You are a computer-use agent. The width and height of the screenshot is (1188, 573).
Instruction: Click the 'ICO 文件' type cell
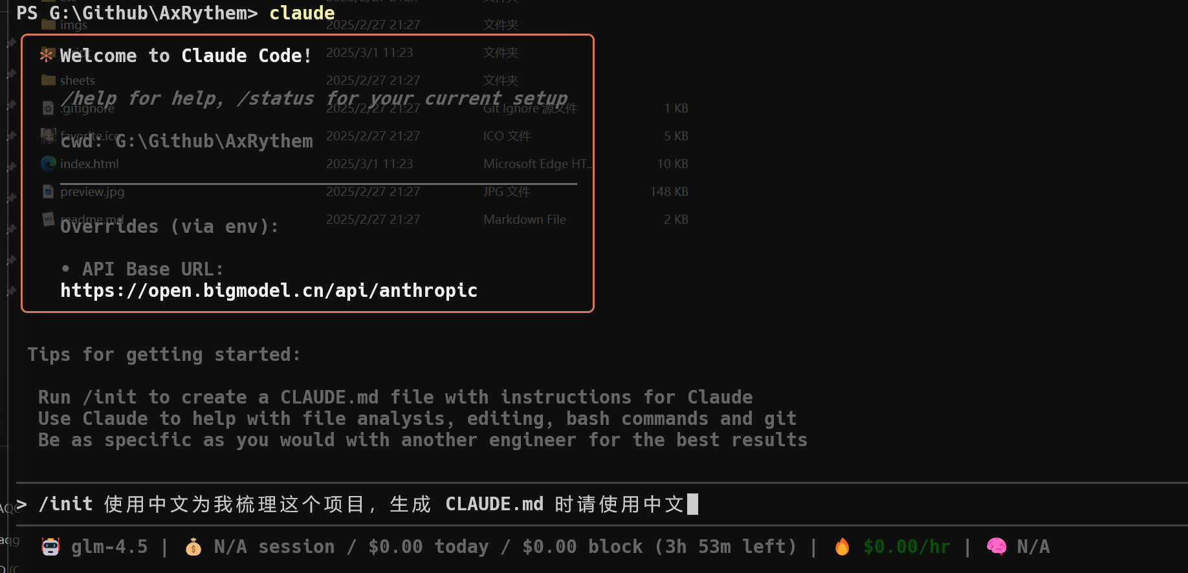pos(507,136)
